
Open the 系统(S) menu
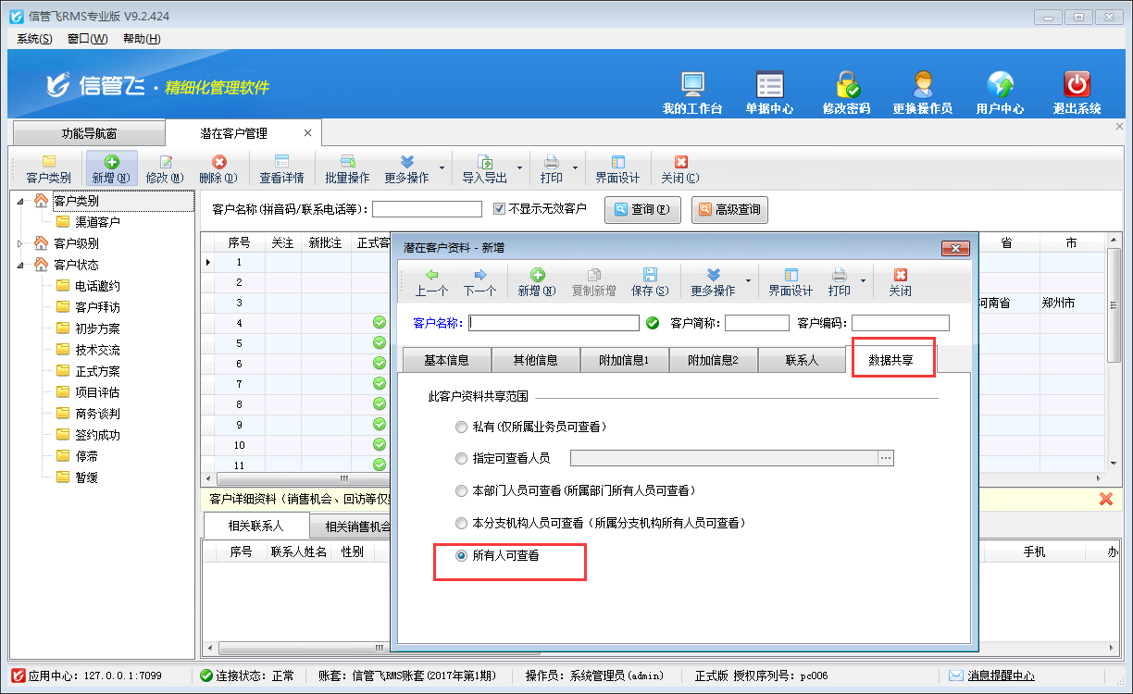pos(34,39)
